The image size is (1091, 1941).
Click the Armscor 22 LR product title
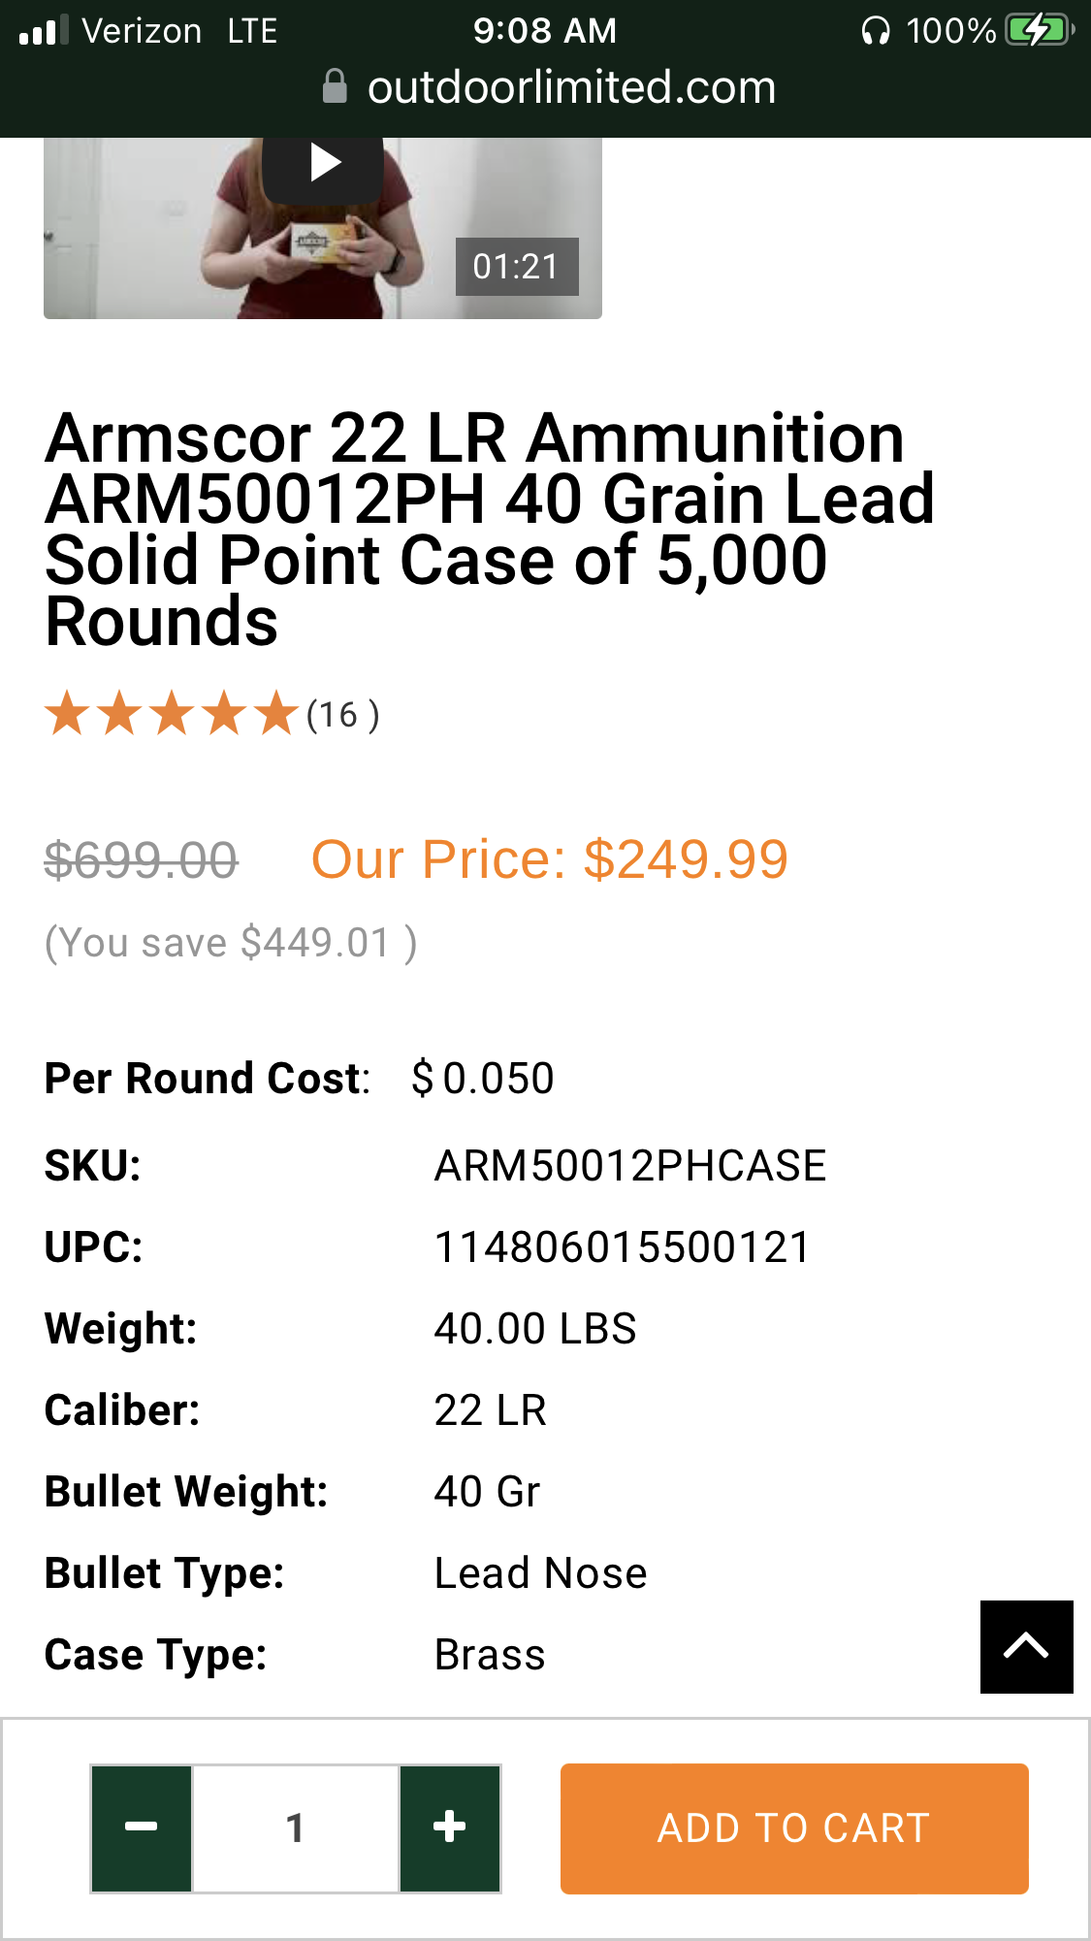(x=490, y=529)
